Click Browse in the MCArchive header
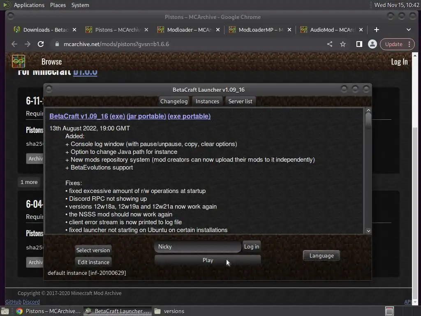This screenshot has height=316, width=421. [x=51, y=62]
